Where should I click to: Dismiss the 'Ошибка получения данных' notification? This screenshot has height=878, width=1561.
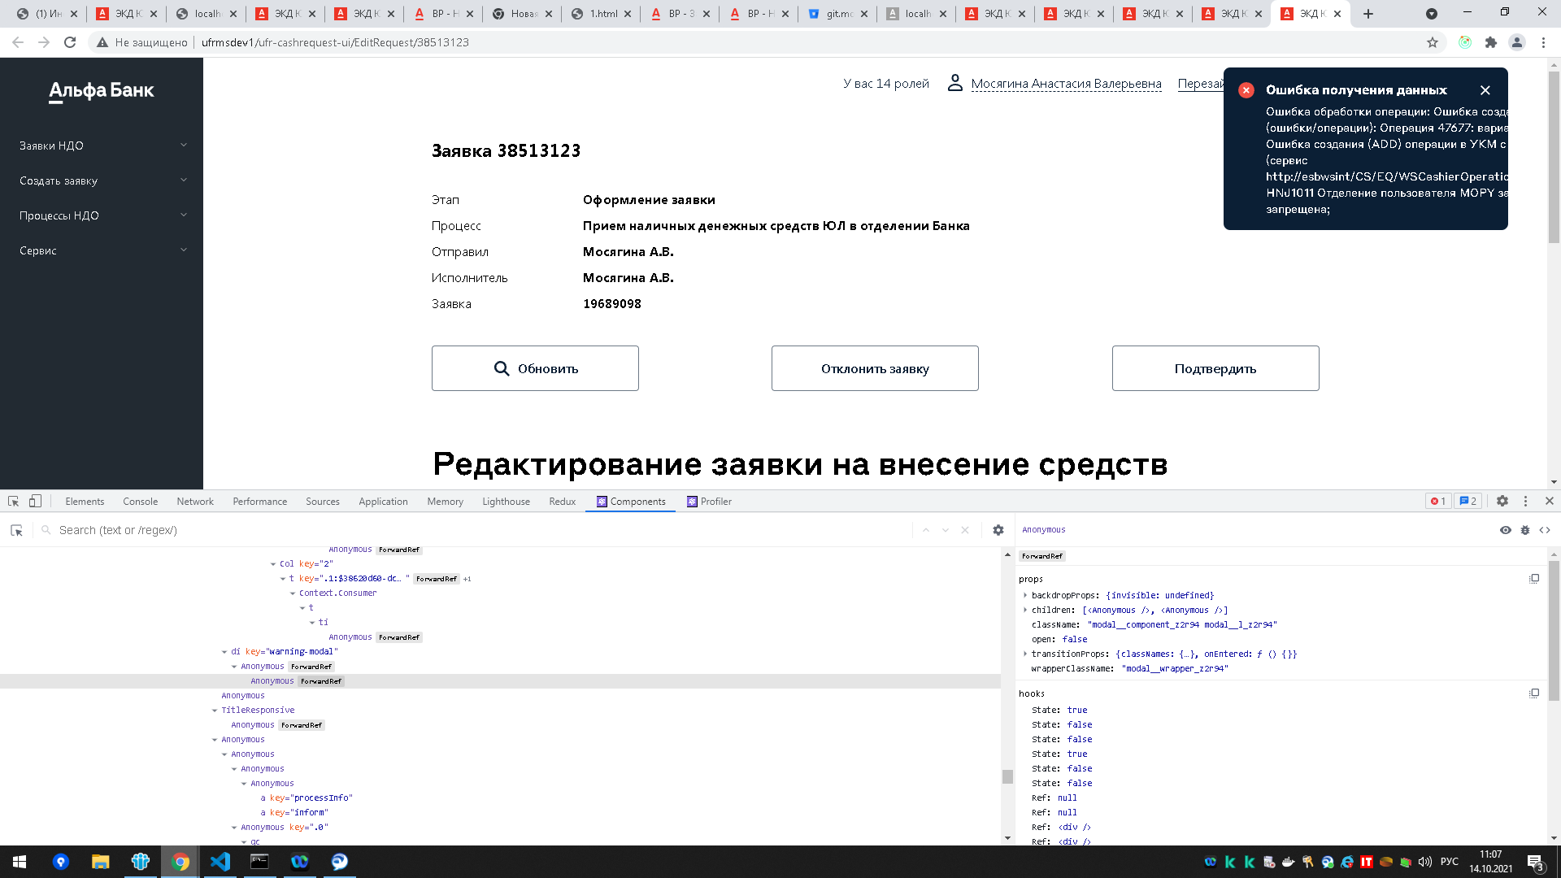click(x=1485, y=90)
